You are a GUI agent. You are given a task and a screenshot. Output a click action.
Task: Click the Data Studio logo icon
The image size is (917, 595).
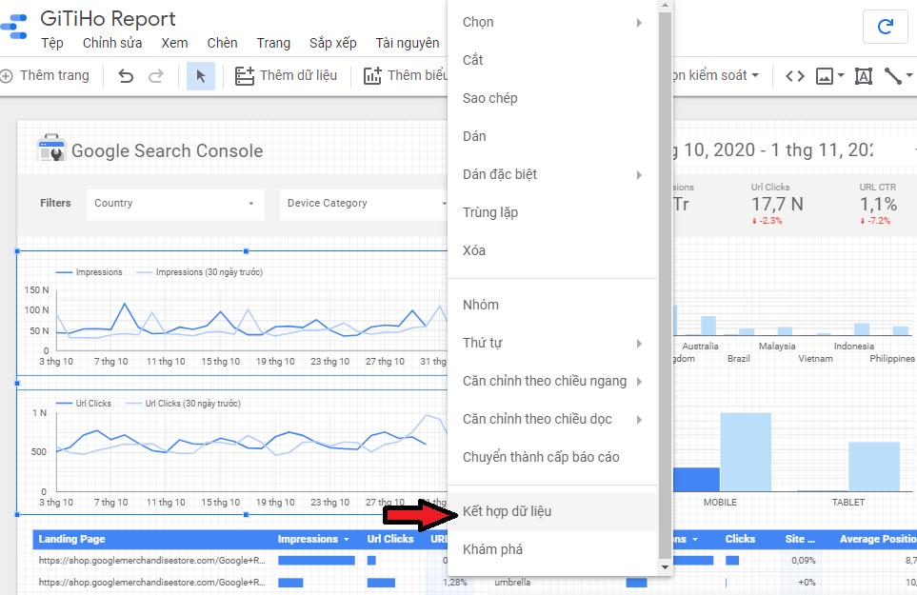pyautogui.click(x=13, y=27)
